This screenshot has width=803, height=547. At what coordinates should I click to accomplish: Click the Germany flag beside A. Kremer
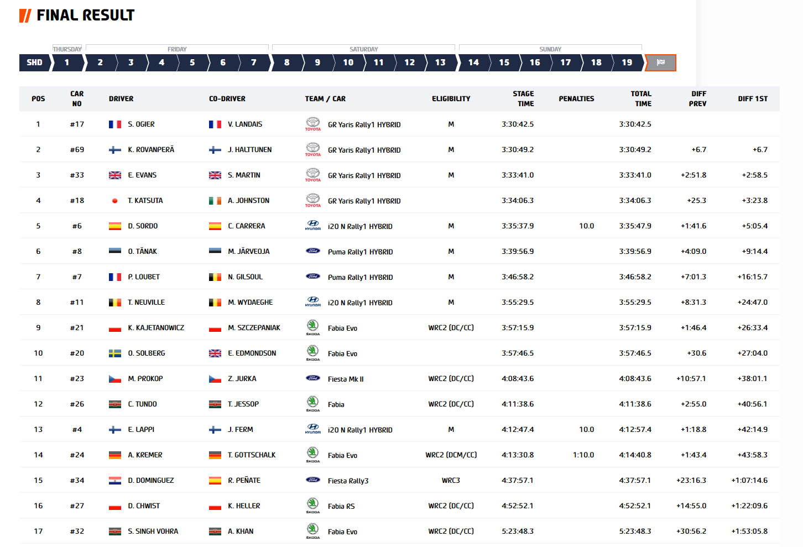[115, 455]
